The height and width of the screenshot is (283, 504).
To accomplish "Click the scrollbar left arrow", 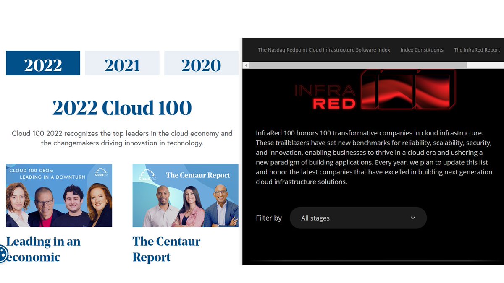I will pos(246,65).
